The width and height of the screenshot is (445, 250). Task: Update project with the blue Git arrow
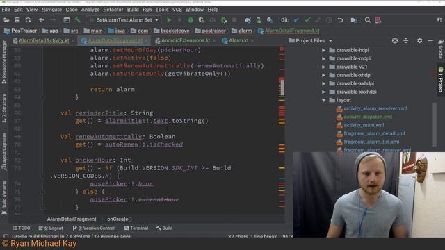point(296,20)
